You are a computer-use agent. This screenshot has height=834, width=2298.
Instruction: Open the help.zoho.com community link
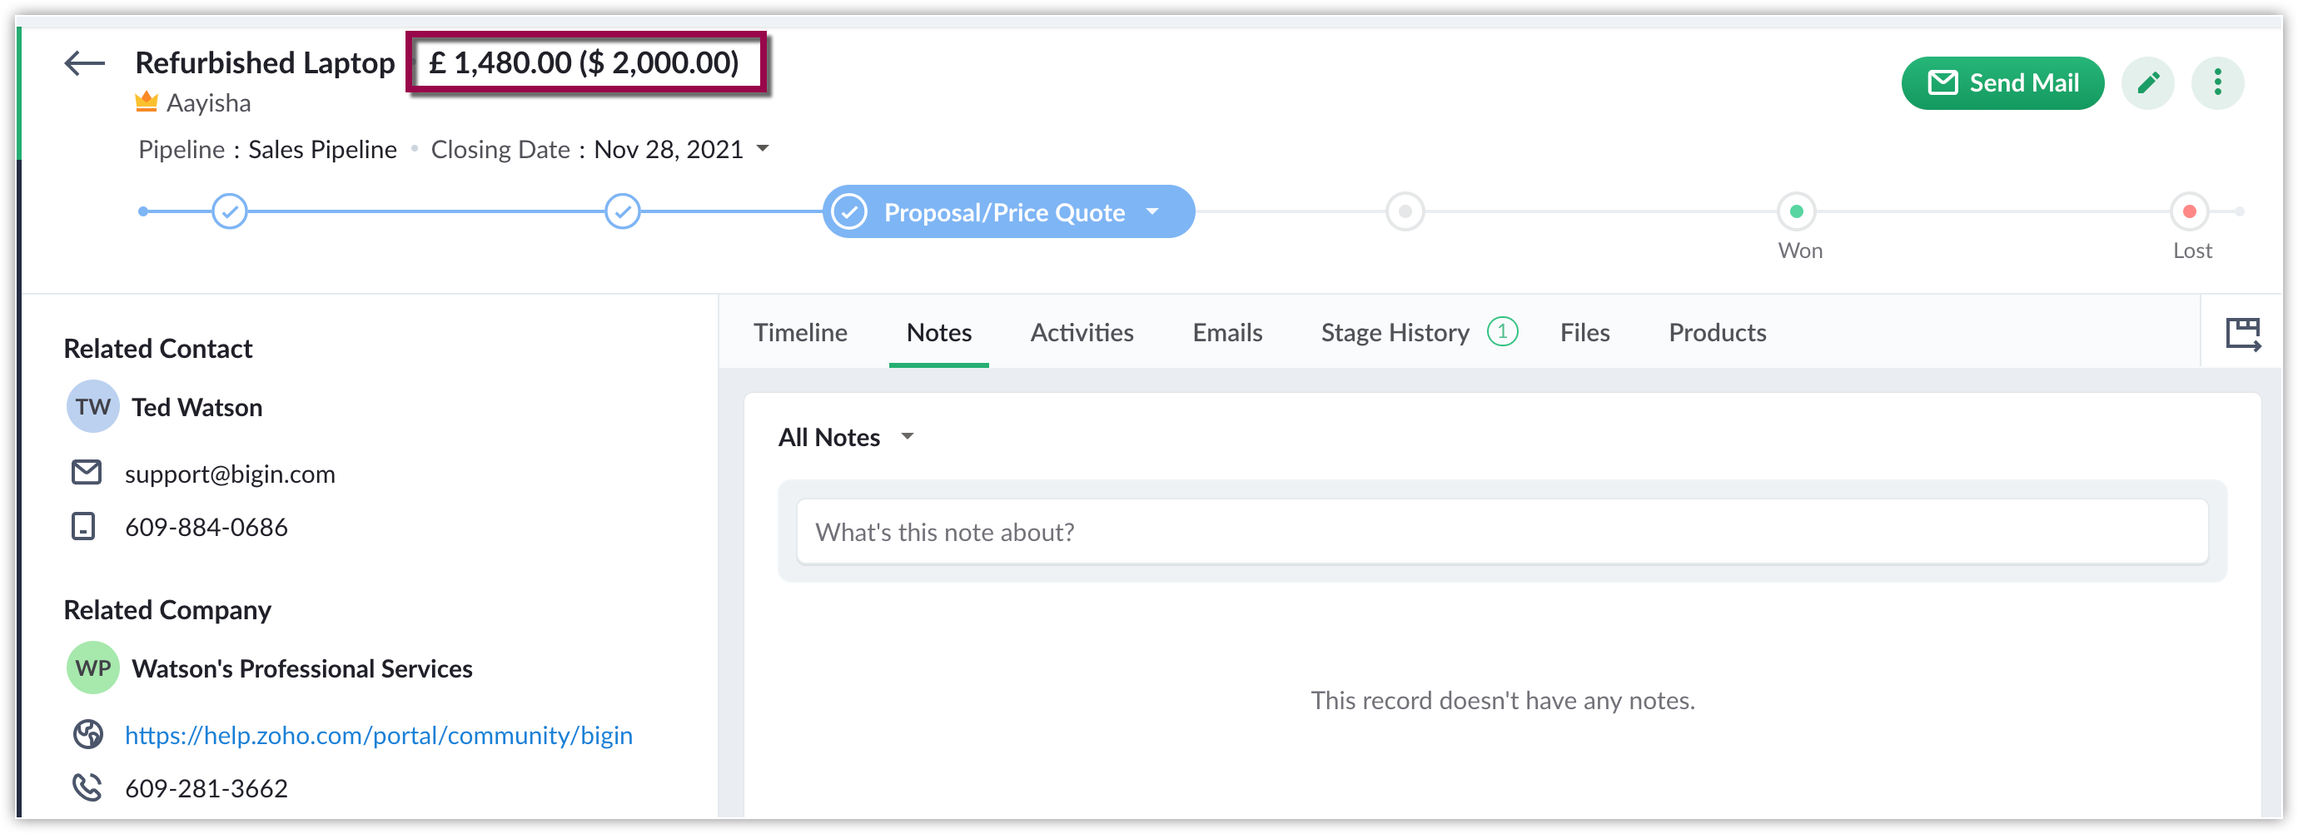pos(378,735)
